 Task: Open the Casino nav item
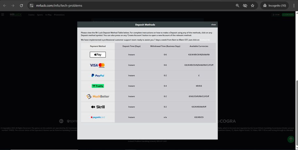coord(31,15)
